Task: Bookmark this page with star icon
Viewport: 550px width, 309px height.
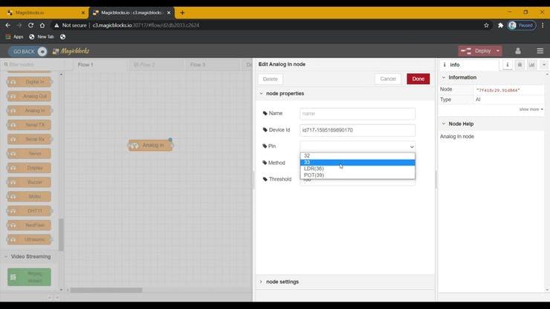Action: (486, 25)
